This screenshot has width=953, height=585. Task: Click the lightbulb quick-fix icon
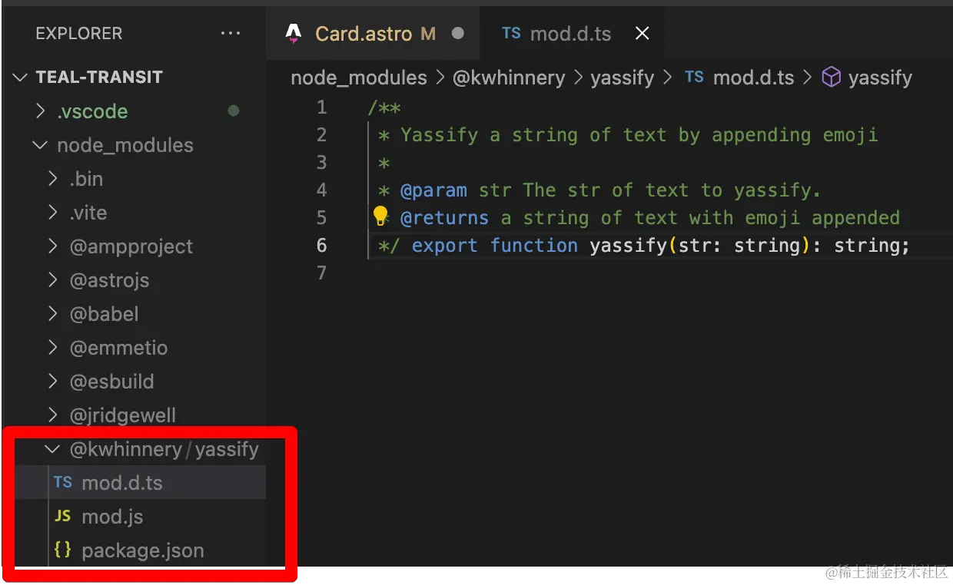[380, 216]
